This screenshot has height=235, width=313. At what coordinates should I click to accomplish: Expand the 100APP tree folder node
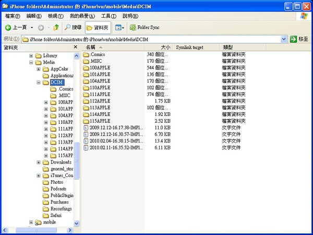(46, 102)
